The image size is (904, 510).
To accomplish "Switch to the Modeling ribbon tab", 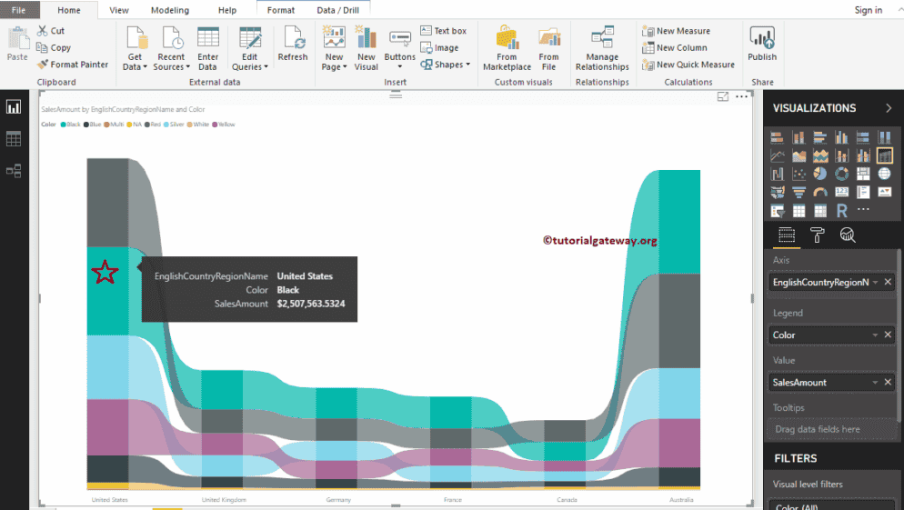I will (169, 10).
